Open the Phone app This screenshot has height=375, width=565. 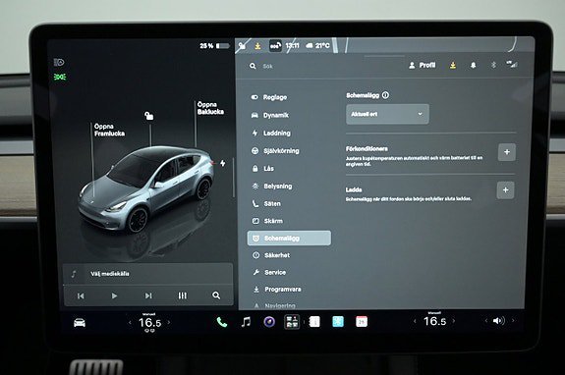pyautogui.click(x=222, y=322)
